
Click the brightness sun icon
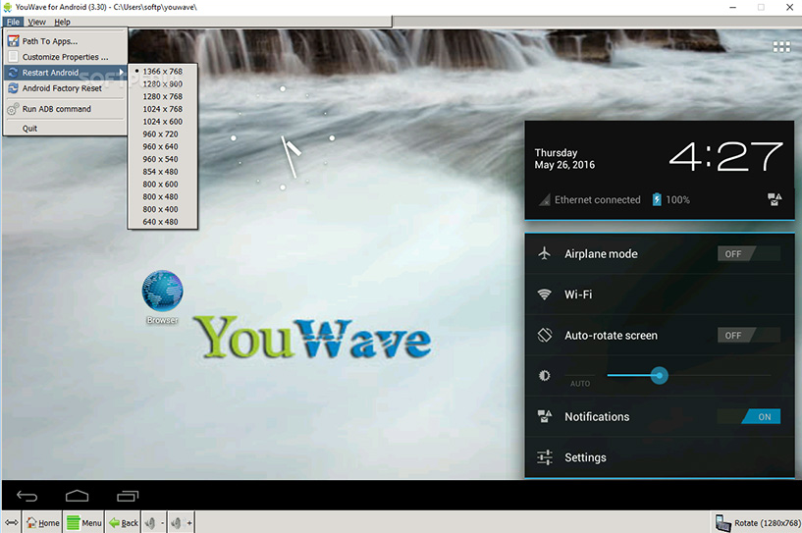(544, 376)
